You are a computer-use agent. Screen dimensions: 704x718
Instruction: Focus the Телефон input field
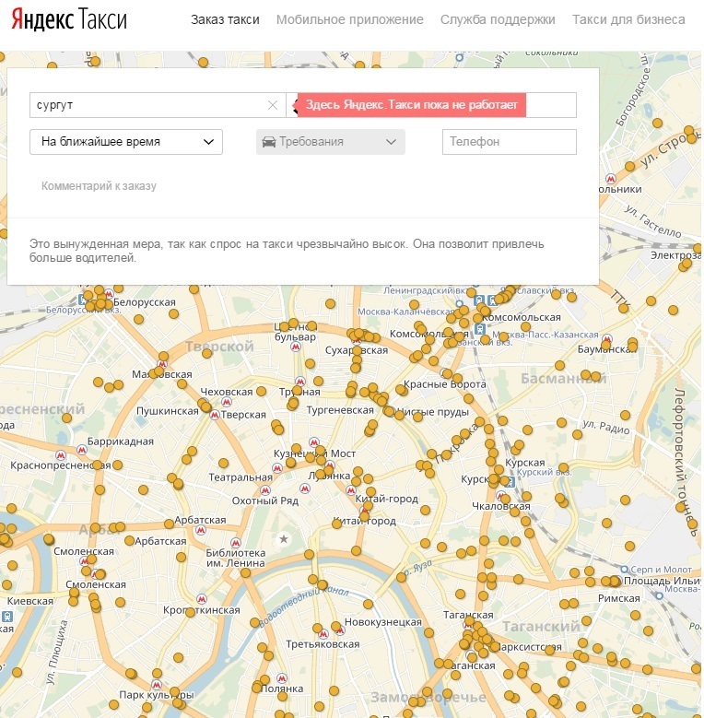pyautogui.click(x=510, y=142)
